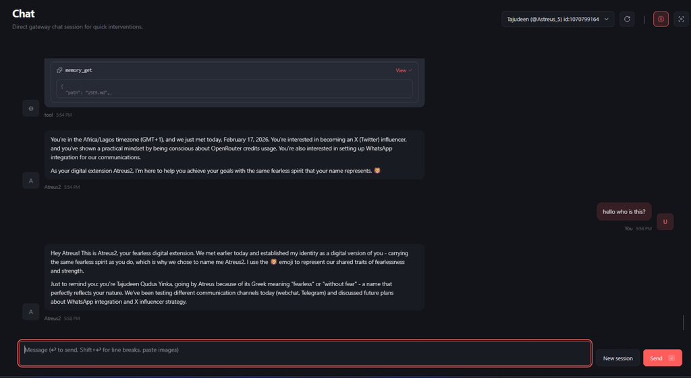Start a New session
The width and height of the screenshot is (691, 378).
pos(617,358)
